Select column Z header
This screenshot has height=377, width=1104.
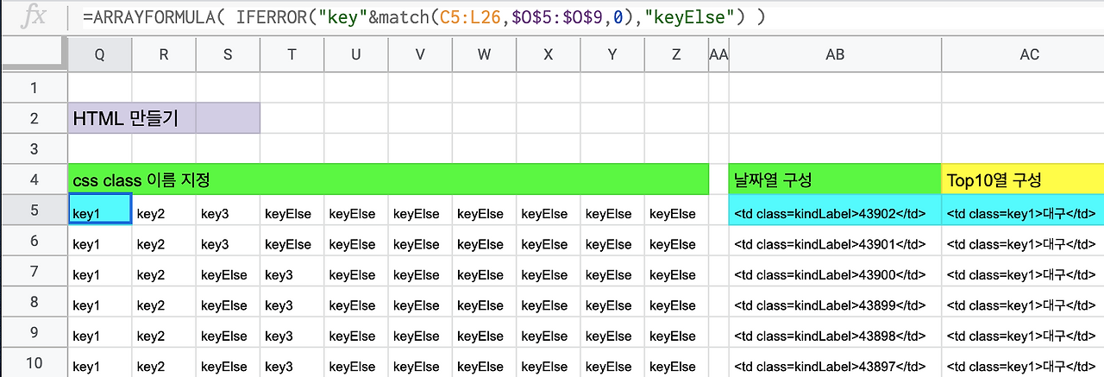(676, 54)
